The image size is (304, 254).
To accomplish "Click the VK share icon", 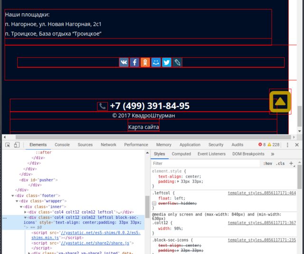I will pyautogui.click(x=124, y=62).
